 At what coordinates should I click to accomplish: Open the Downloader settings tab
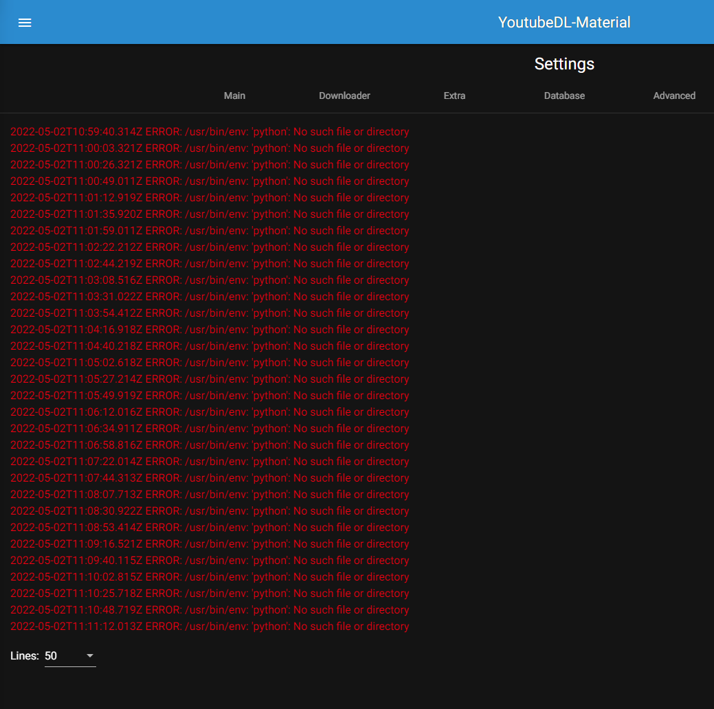[344, 95]
